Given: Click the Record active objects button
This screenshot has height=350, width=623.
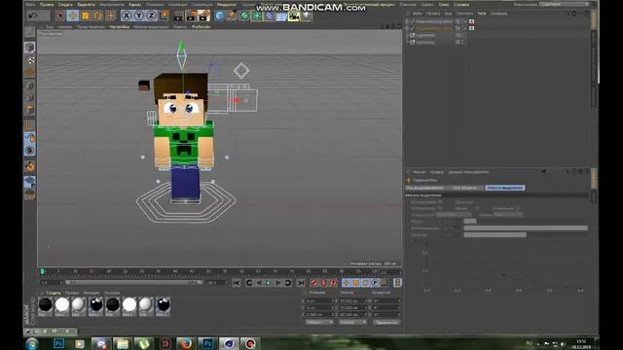Looking at the screenshot, I should 314,283.
